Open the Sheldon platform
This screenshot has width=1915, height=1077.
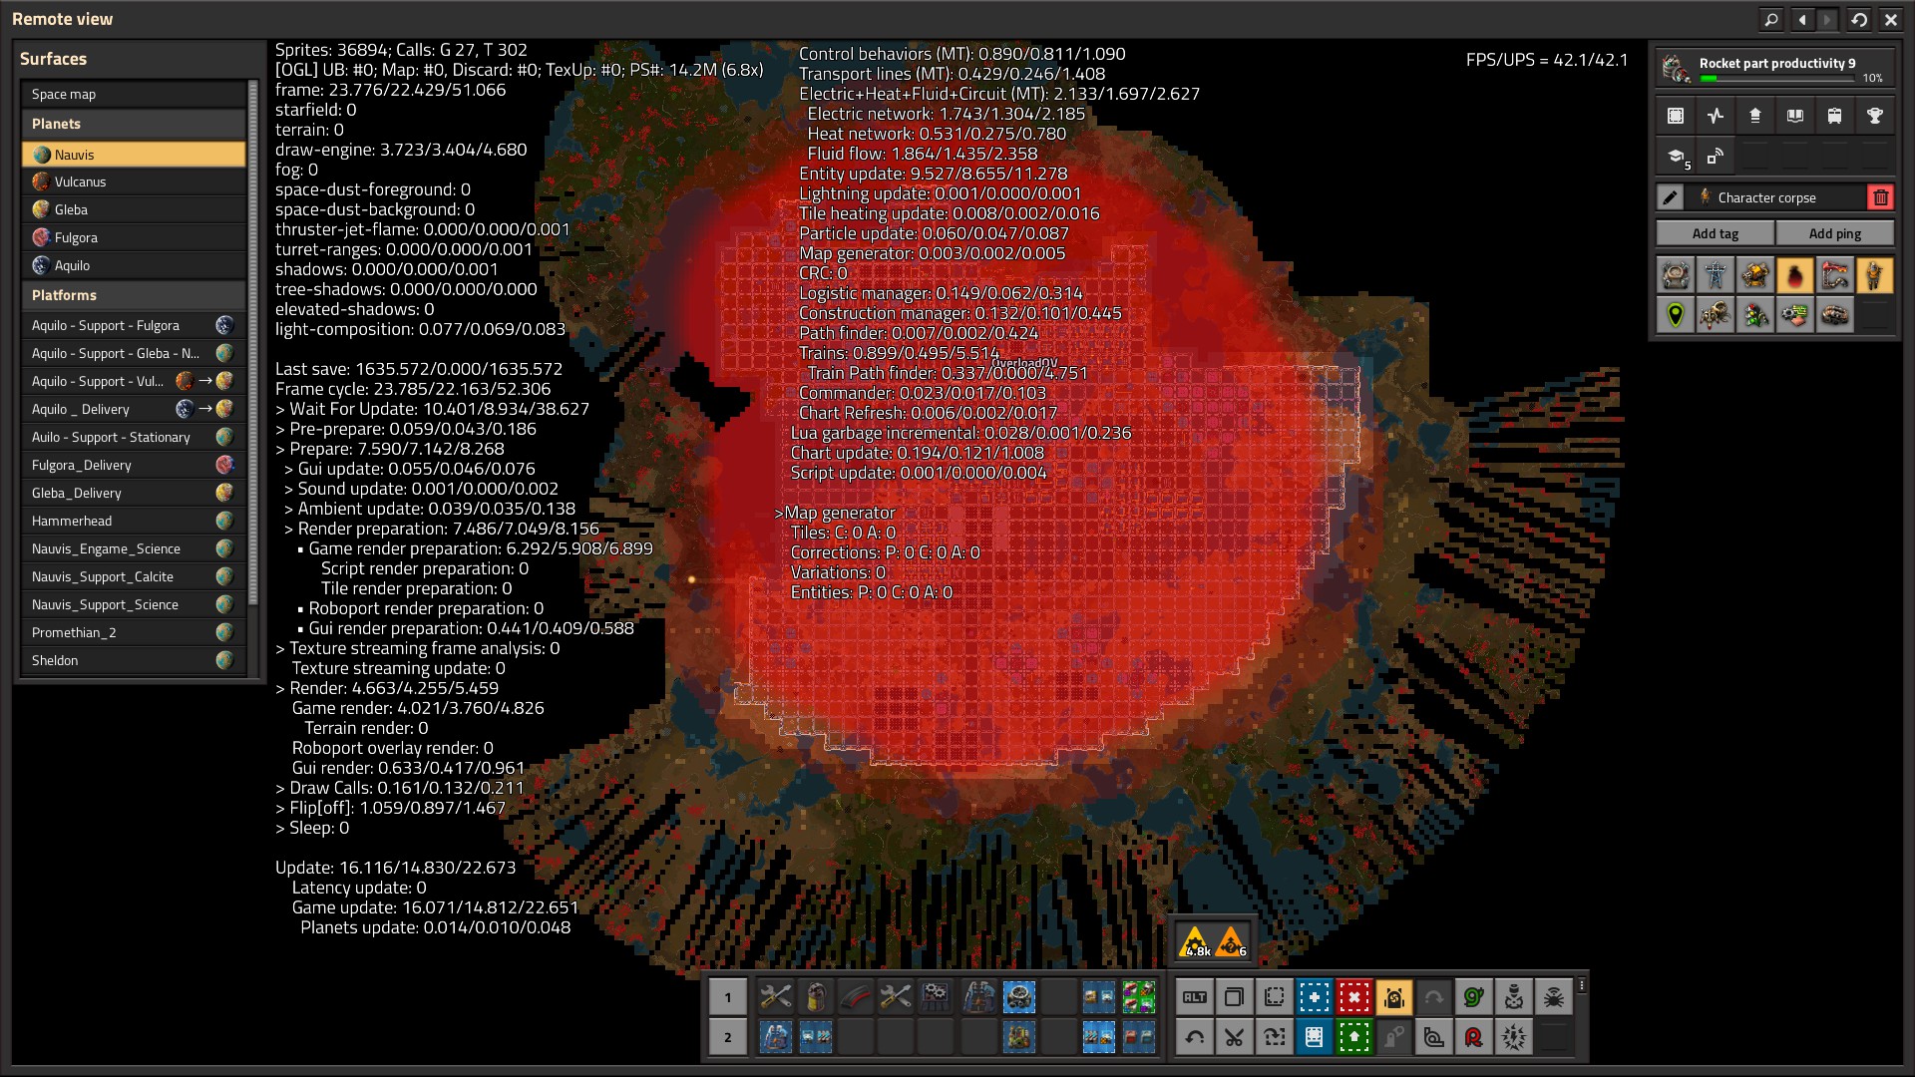click(x=134, y=660)
